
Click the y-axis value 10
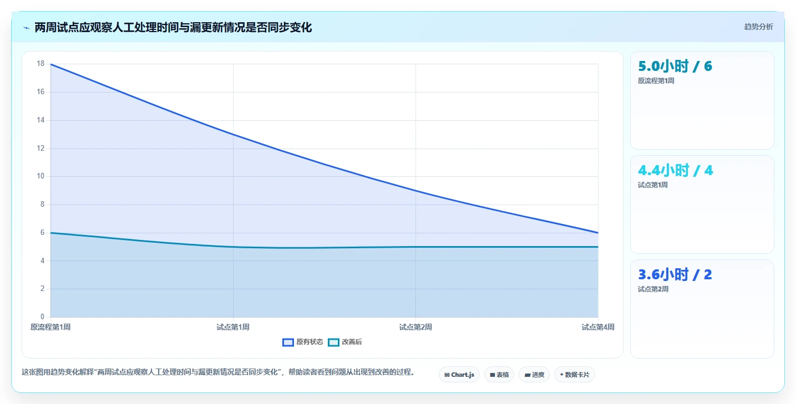(40, 176)
